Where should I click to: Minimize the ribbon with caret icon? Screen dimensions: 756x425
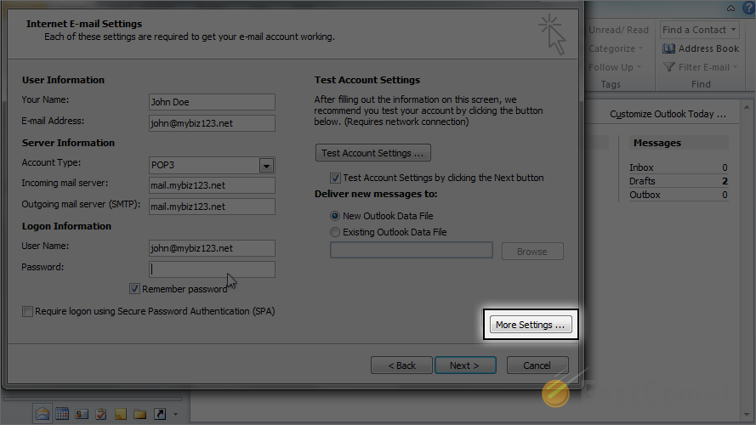[x=731, y=8]
